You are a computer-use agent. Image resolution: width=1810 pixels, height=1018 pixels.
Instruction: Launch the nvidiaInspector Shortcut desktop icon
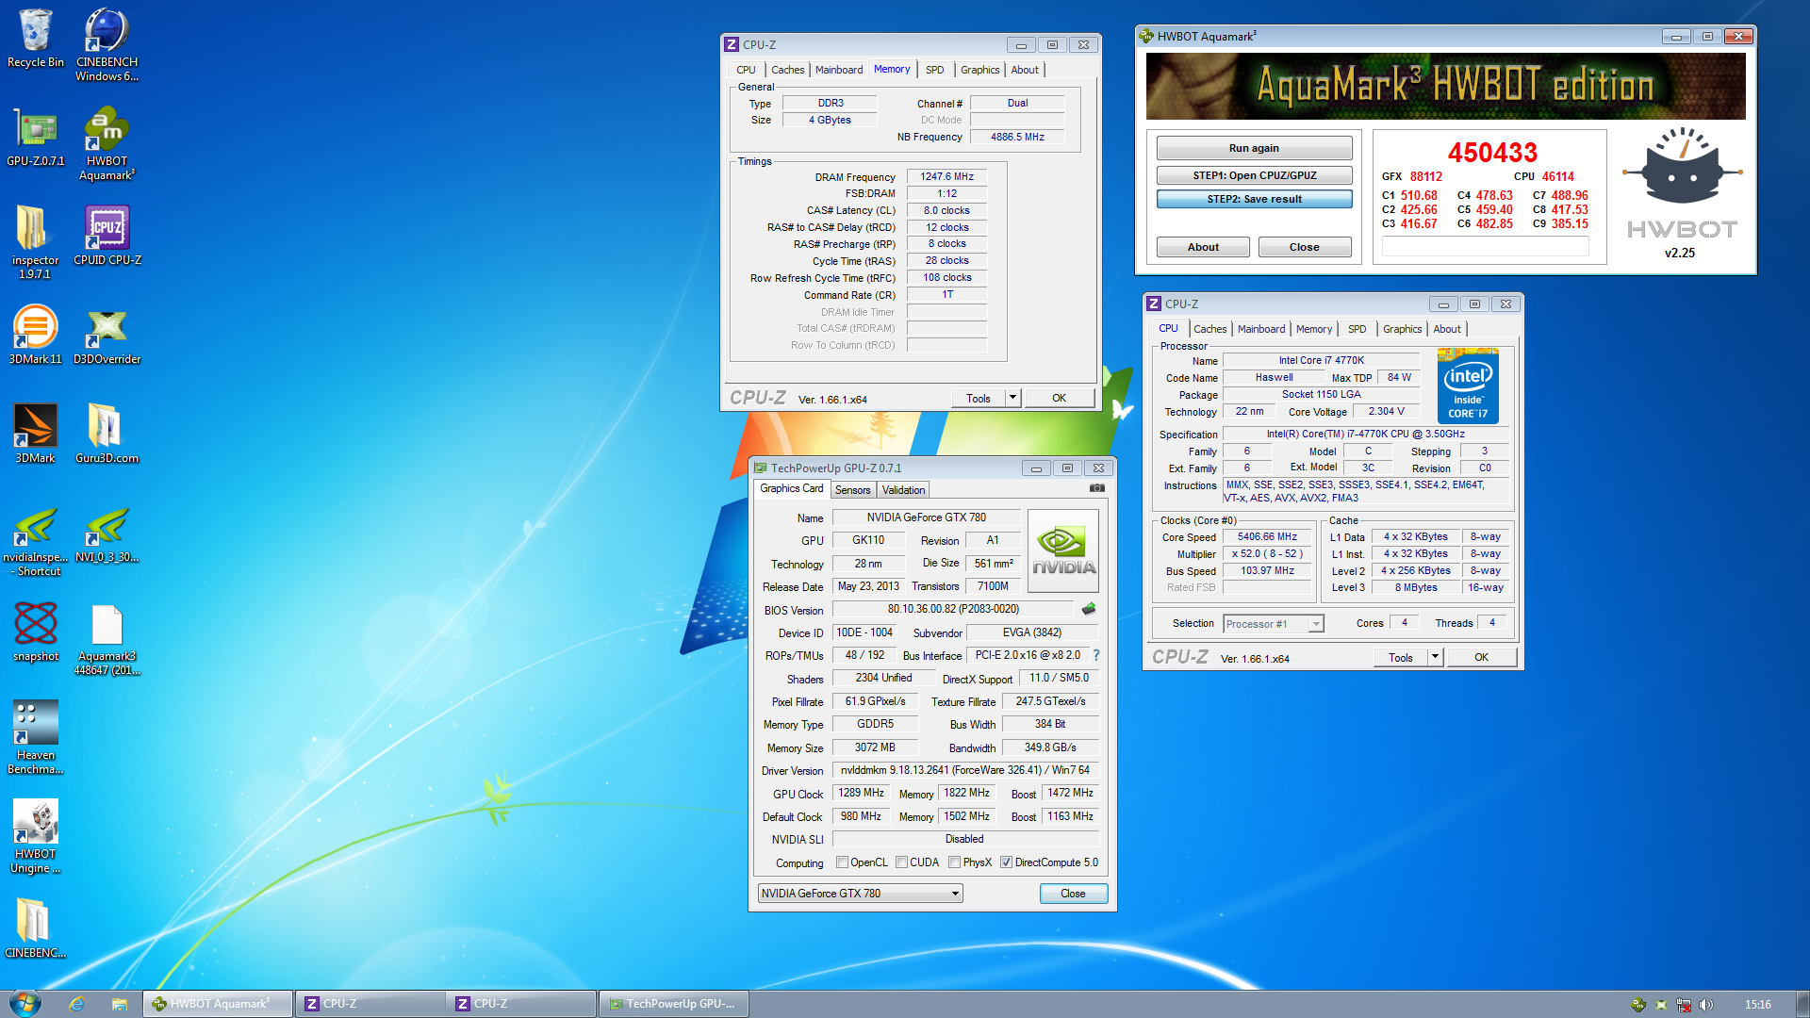(36, 540)
